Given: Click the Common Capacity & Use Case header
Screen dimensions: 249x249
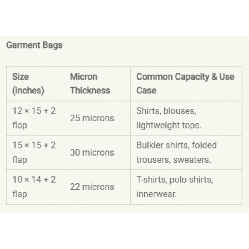Looking at the screenshot, I should [185, 84].
